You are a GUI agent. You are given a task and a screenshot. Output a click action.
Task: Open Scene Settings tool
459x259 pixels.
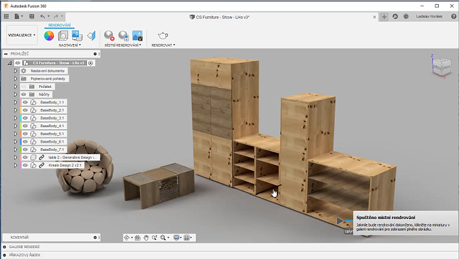click(63, 36)
